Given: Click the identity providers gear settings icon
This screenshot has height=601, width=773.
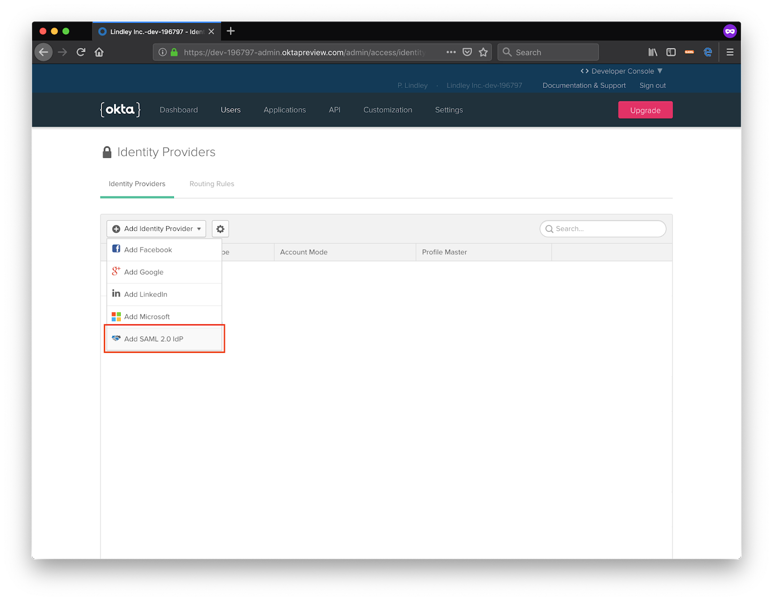Looking at the screenshot, I should tap(220, 229).
